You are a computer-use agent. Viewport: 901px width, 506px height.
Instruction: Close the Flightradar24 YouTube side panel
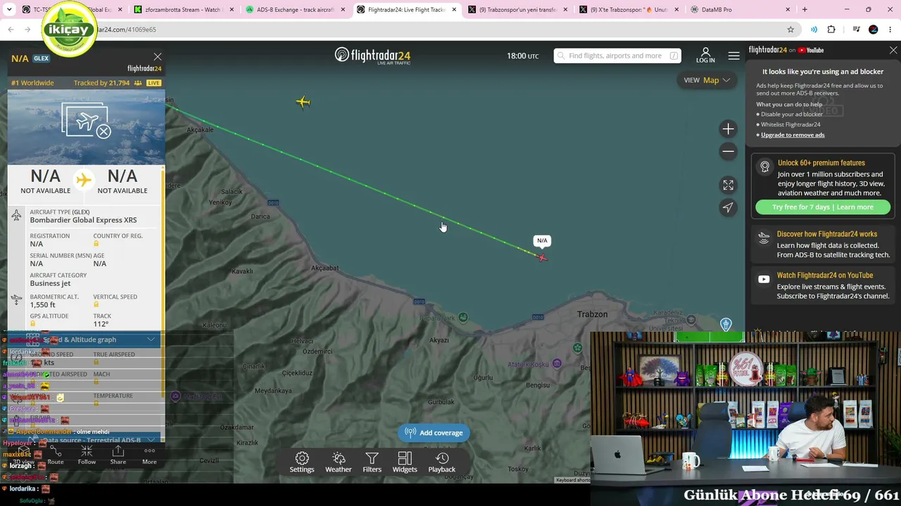[893, 50]
